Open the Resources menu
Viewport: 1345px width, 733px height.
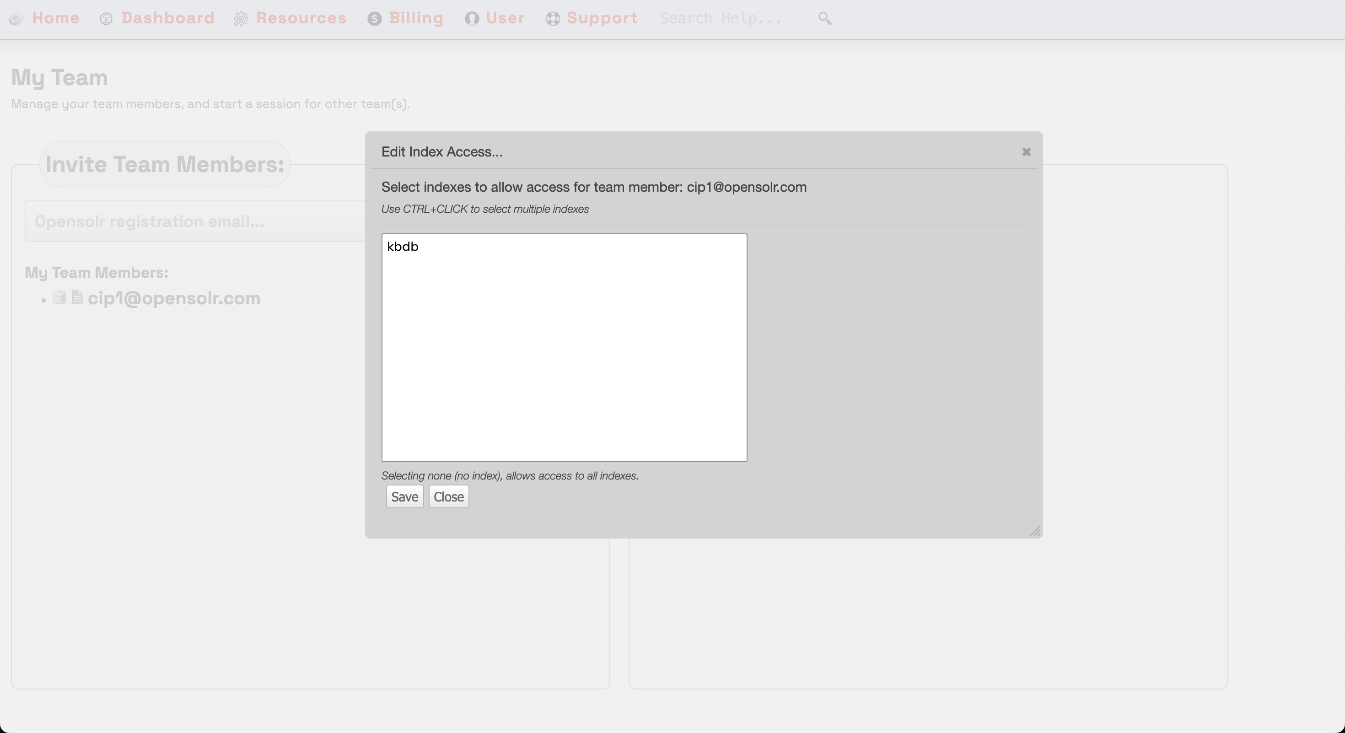[301, 18]
